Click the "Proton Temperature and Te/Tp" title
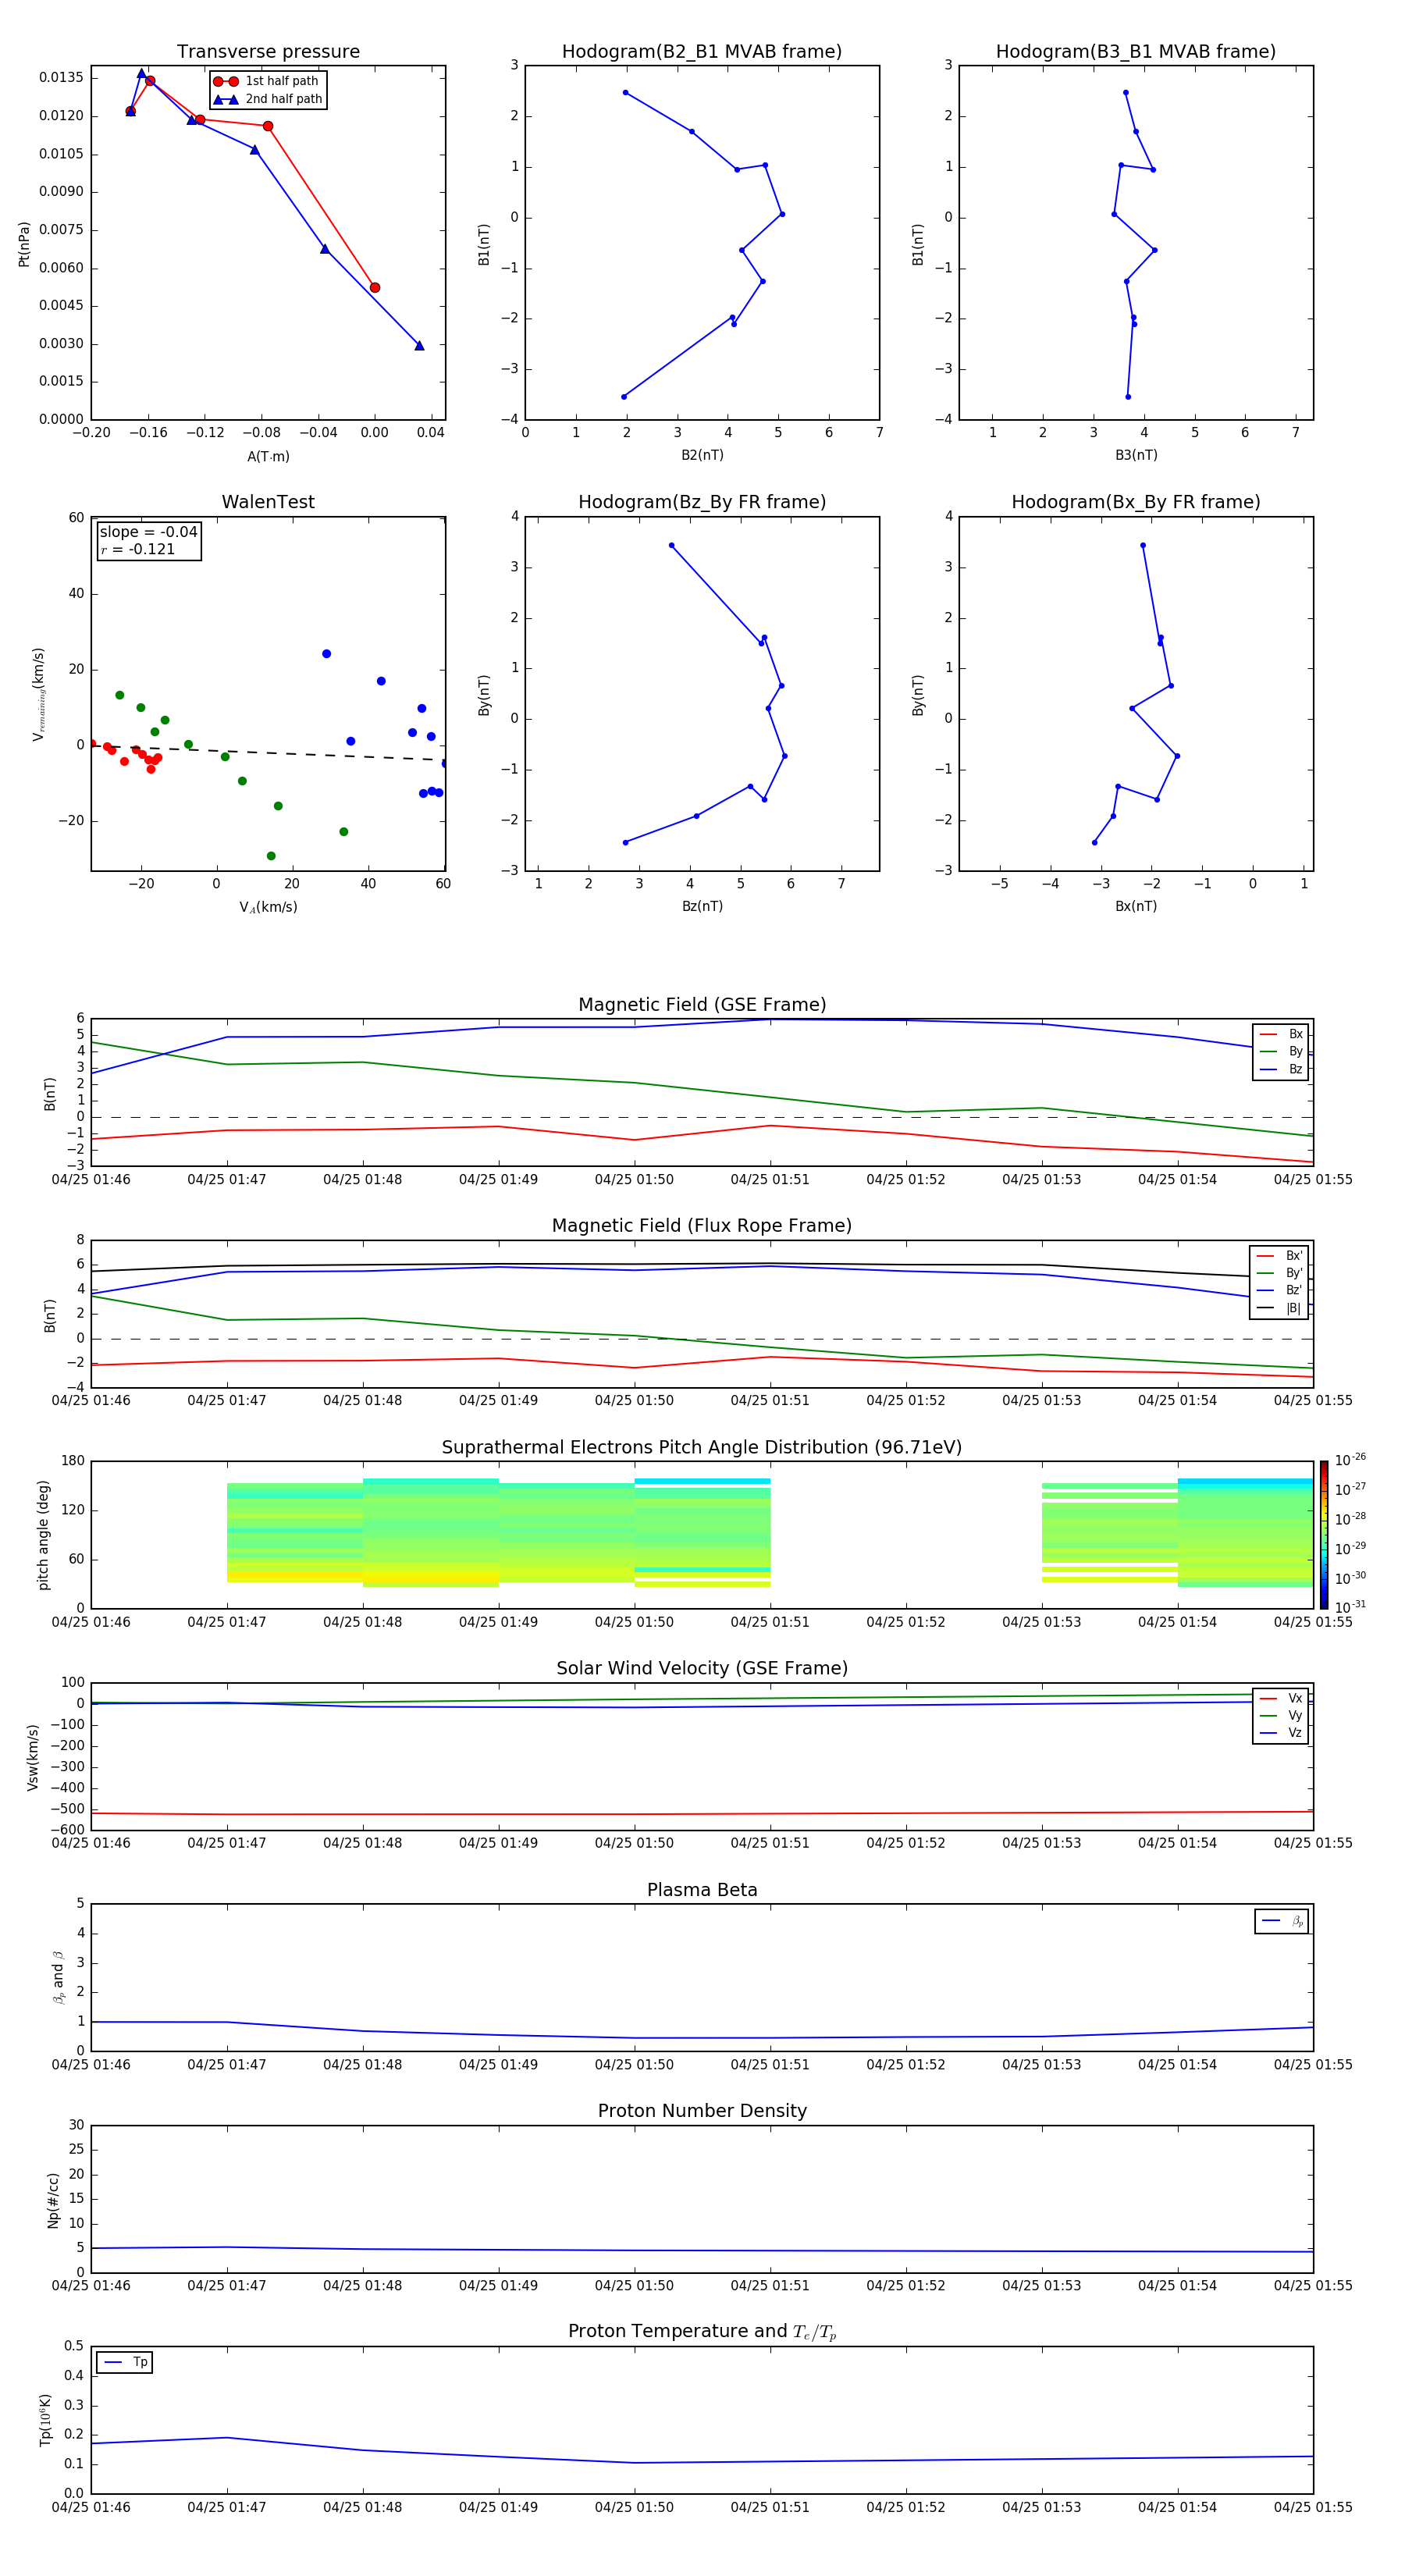Screen dimensions: 1405x2576 coord(702,2331)
